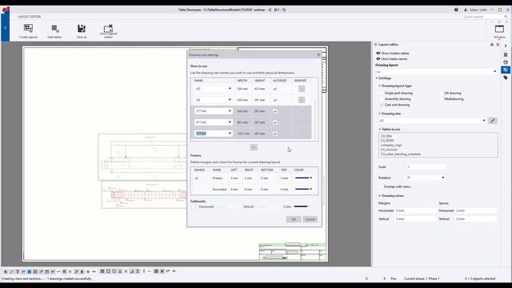Toggle autosize checkbox for A3 row
Image resolution: width=512 pixels, height=288 pixels.
point(275,100)
